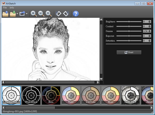Click the save image folder icon
Image resolution: width=155 pixels, height=115 pixels.
13,14
